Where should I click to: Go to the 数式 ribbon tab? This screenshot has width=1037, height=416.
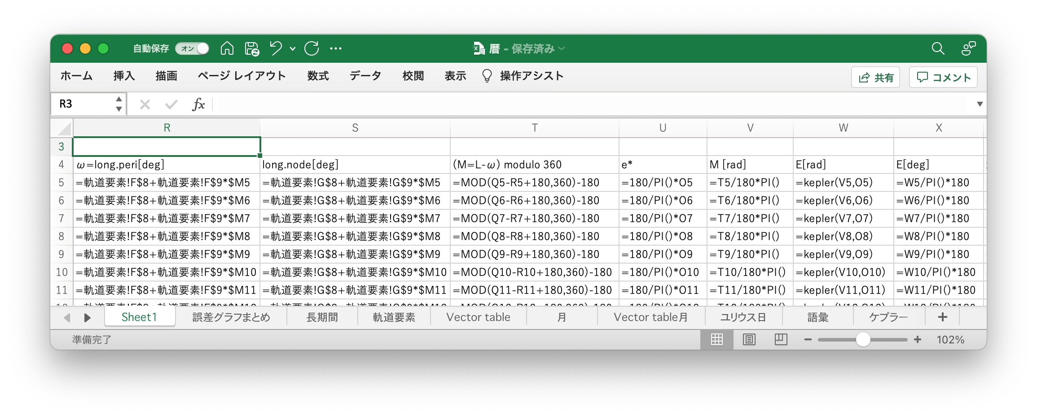coord(318,76)
